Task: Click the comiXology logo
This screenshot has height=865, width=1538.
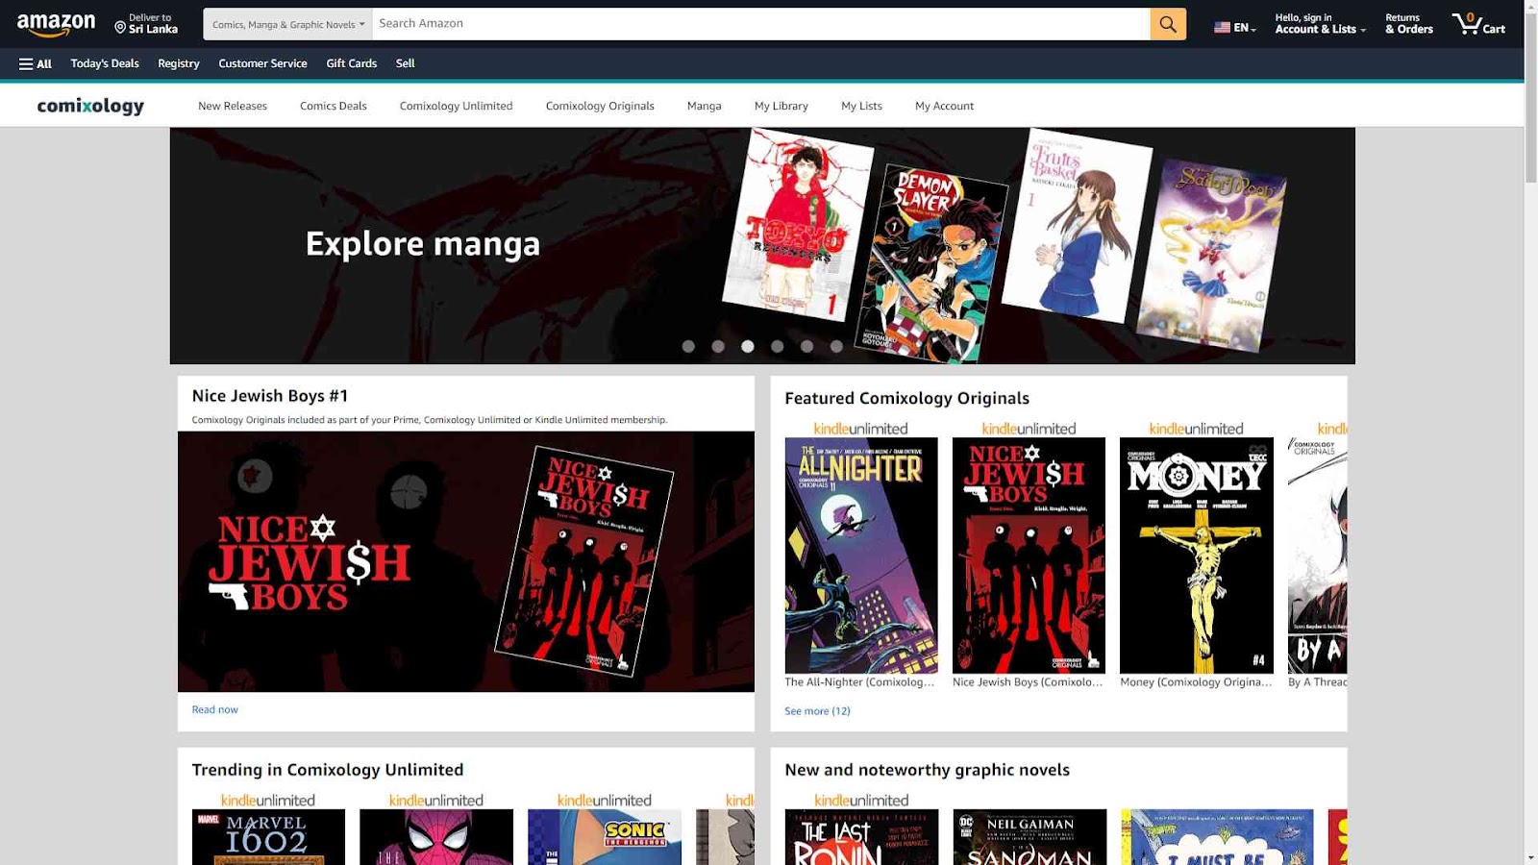Action: click(90, 106)
